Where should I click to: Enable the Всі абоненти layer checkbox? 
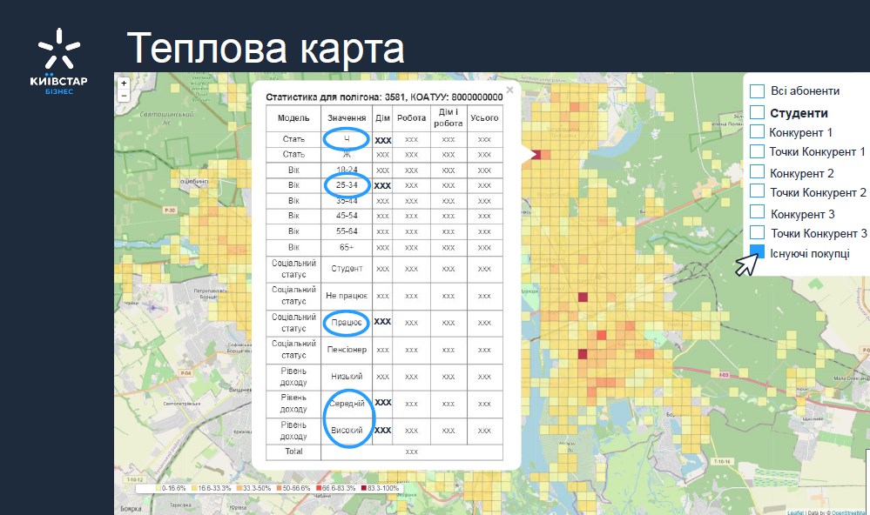[758, 91]
